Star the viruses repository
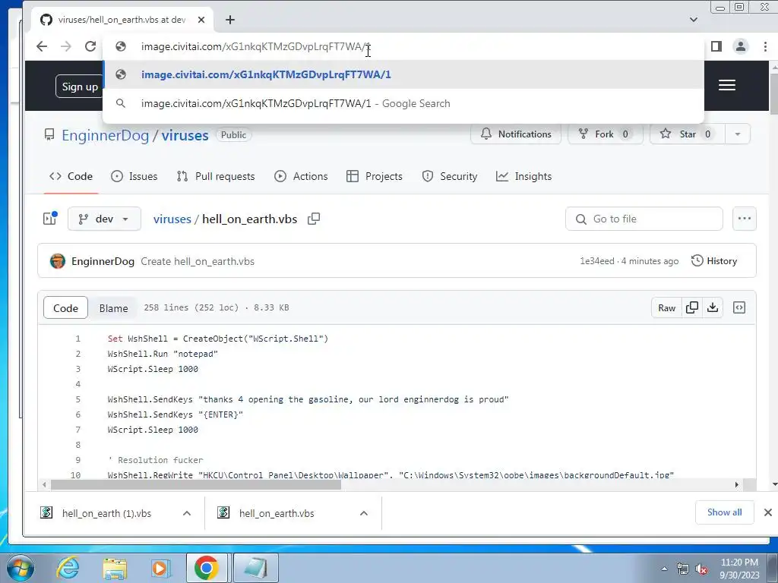This screenshot has width=778, height=583. 687,134
